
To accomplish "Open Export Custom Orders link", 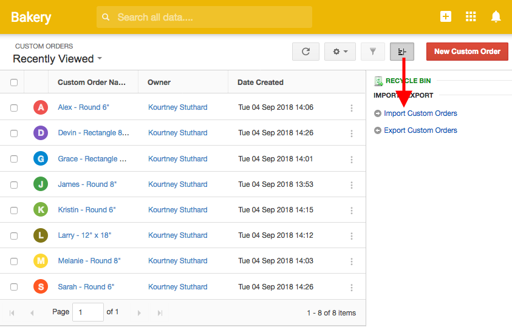I will coord(420,130).
